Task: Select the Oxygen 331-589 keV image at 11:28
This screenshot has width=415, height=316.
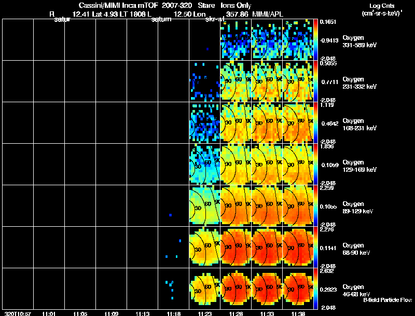Action: click(236, 40)
